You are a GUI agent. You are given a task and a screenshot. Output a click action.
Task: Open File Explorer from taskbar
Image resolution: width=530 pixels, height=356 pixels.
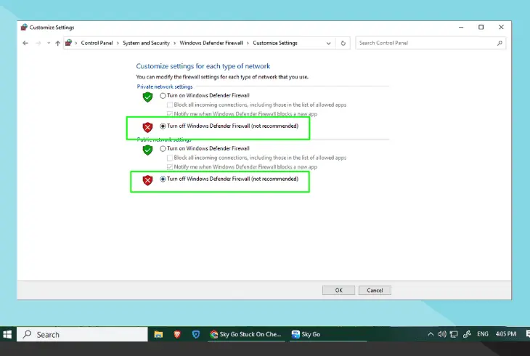pos(158,335)
